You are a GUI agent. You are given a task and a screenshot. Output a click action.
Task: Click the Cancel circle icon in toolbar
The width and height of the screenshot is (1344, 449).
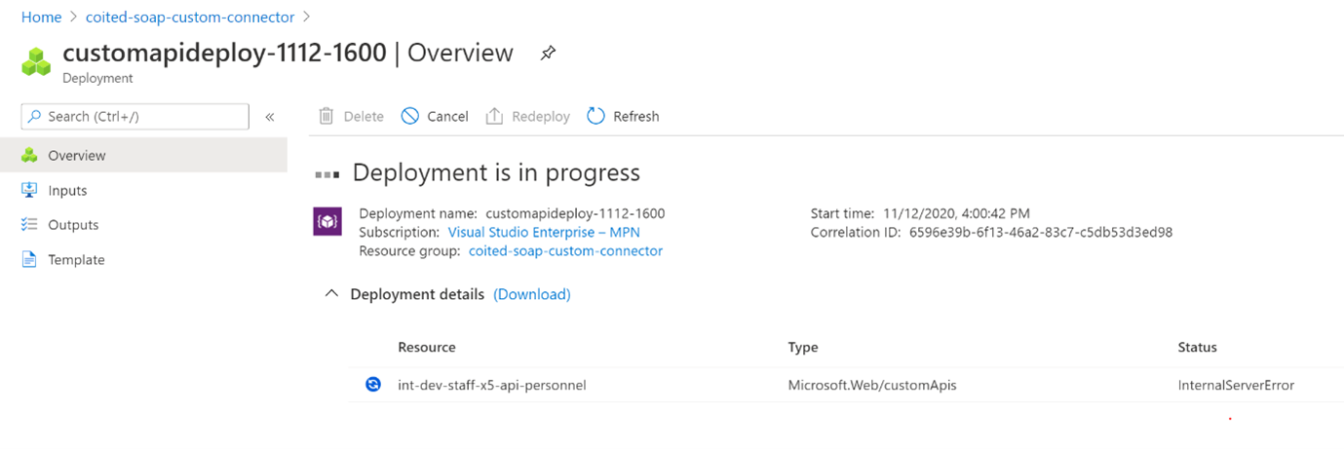tap(410, 116)
